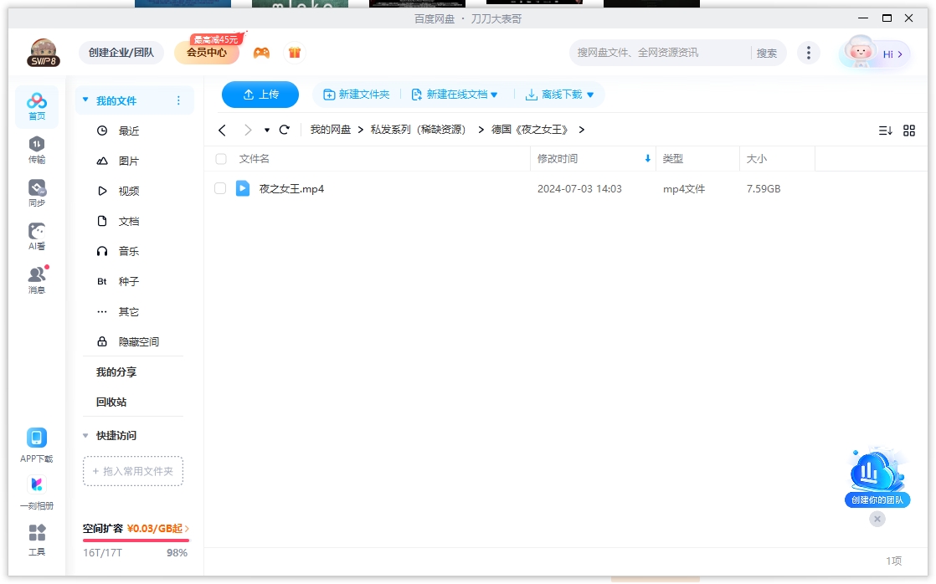
Task: Select the 同步 (Sync) sidebar icon
Action: click(x=36, y=191)
